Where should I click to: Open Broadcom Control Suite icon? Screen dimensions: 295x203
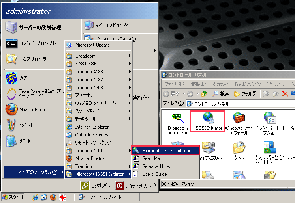[x=178, y=124]
